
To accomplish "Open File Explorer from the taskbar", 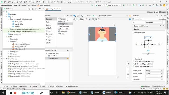I will coord(63,93).
